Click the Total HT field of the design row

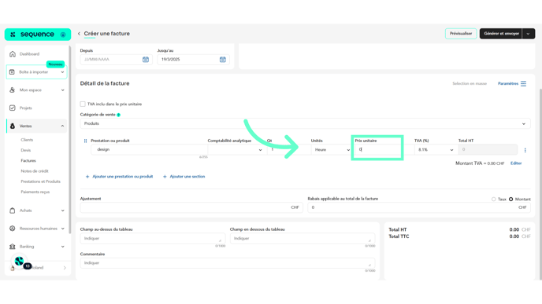(x=488, y=149)
